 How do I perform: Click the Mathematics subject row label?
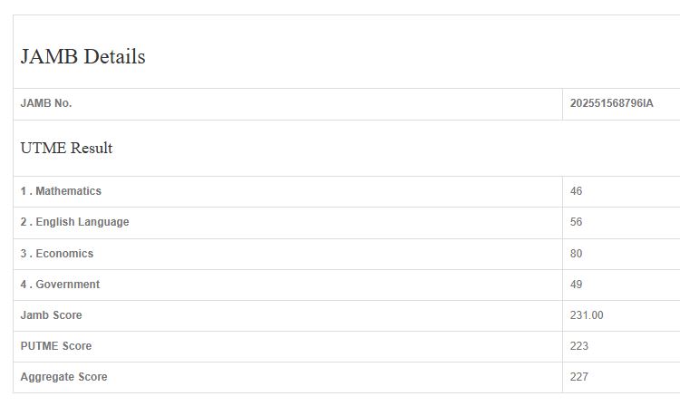click(x=68, y=191)
